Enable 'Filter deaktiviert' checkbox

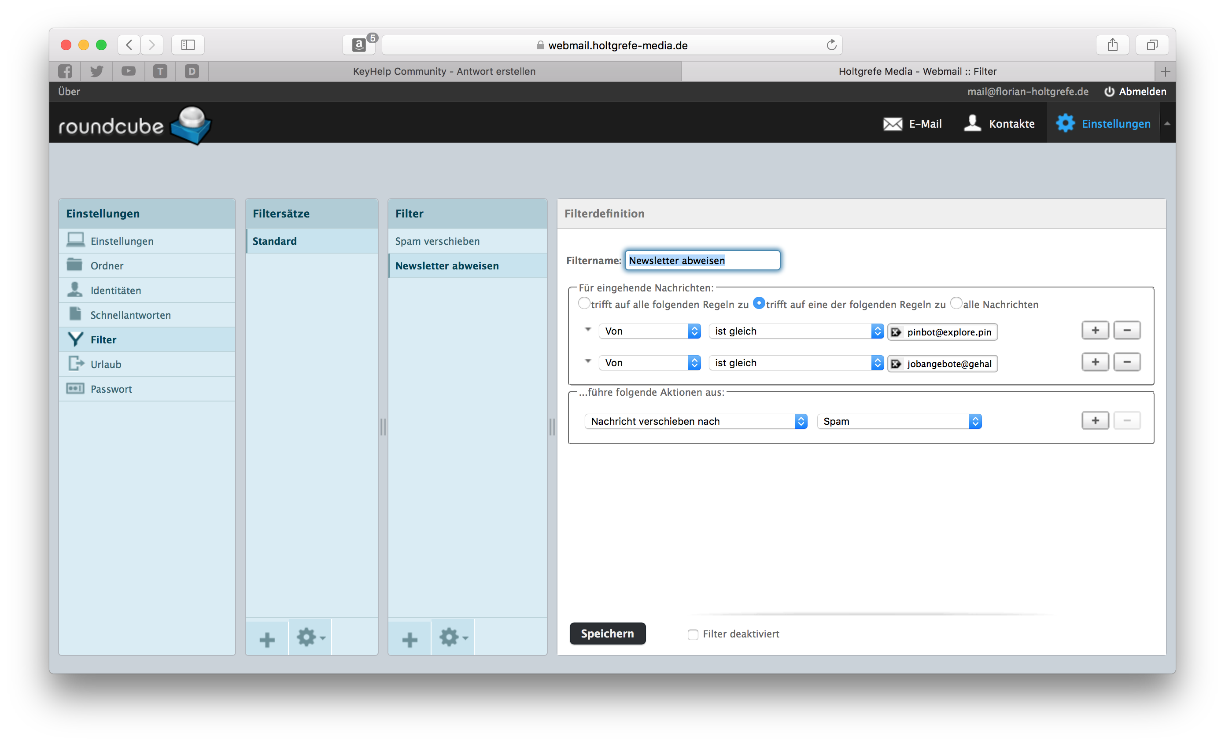pyautogui.click(x=693, y=635)
